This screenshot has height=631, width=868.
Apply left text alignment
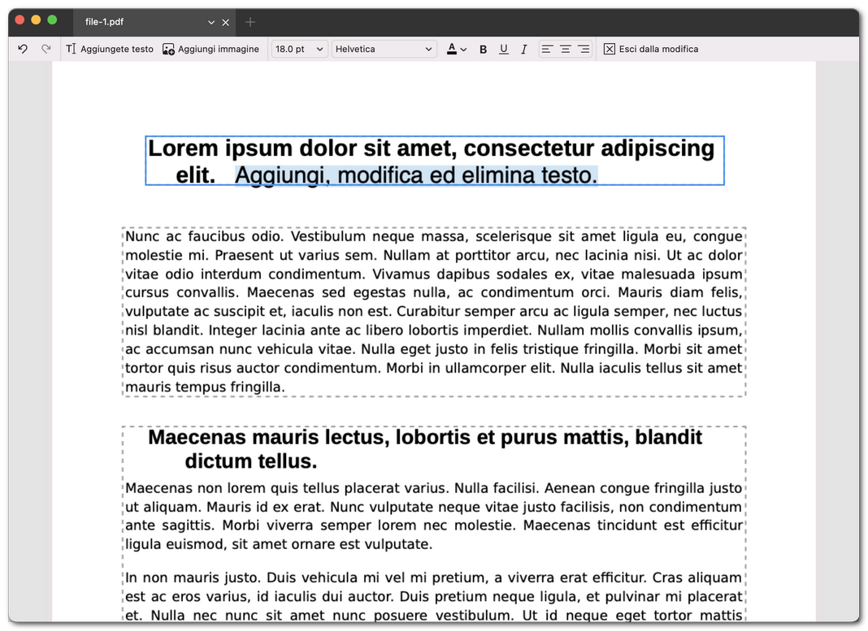547,49
